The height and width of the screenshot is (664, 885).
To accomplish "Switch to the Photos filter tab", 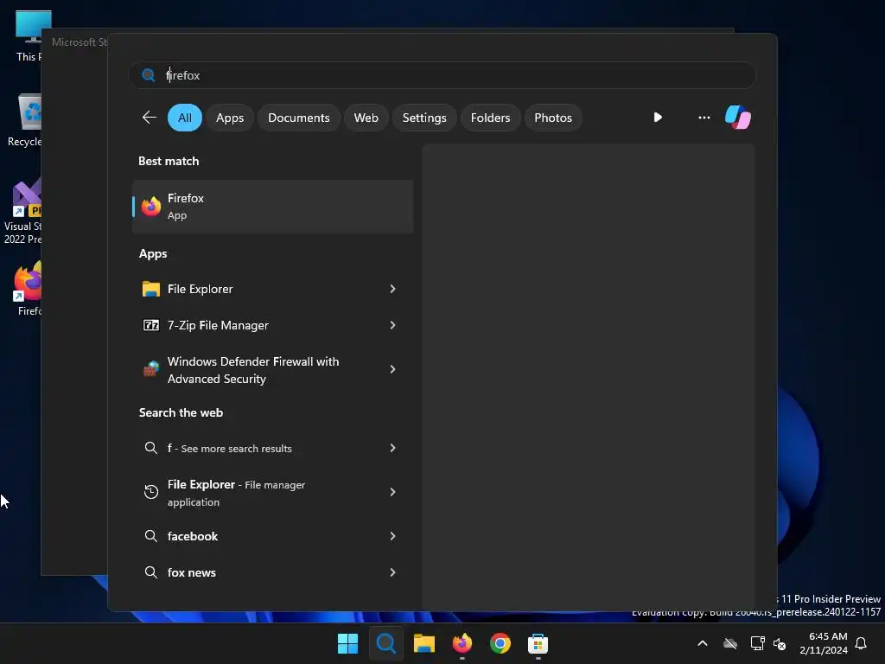I will [x=553, y=118].
